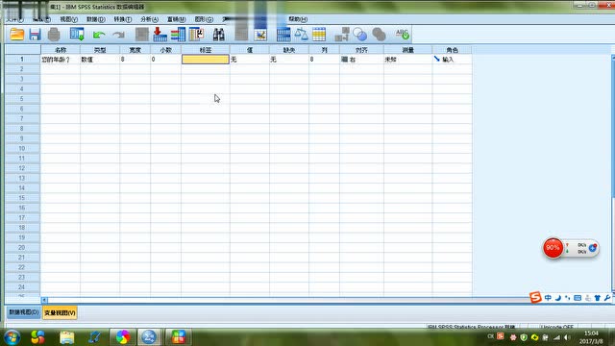Click the highlighted 标签 cell in row 1

coord(205,60)
